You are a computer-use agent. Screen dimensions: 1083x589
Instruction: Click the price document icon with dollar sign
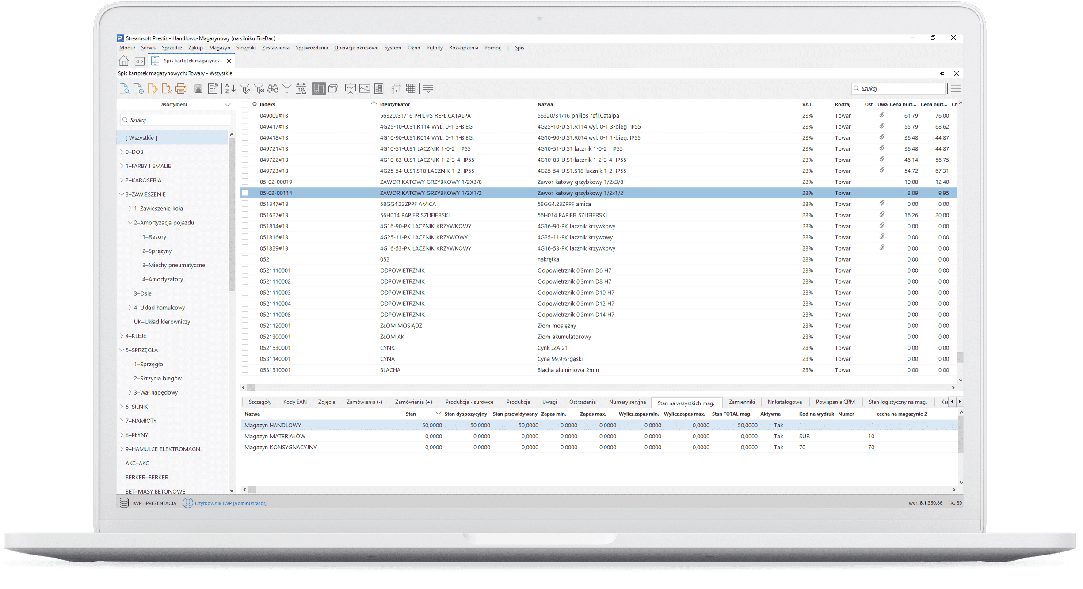pyautogui.click(x=213, y=88)
